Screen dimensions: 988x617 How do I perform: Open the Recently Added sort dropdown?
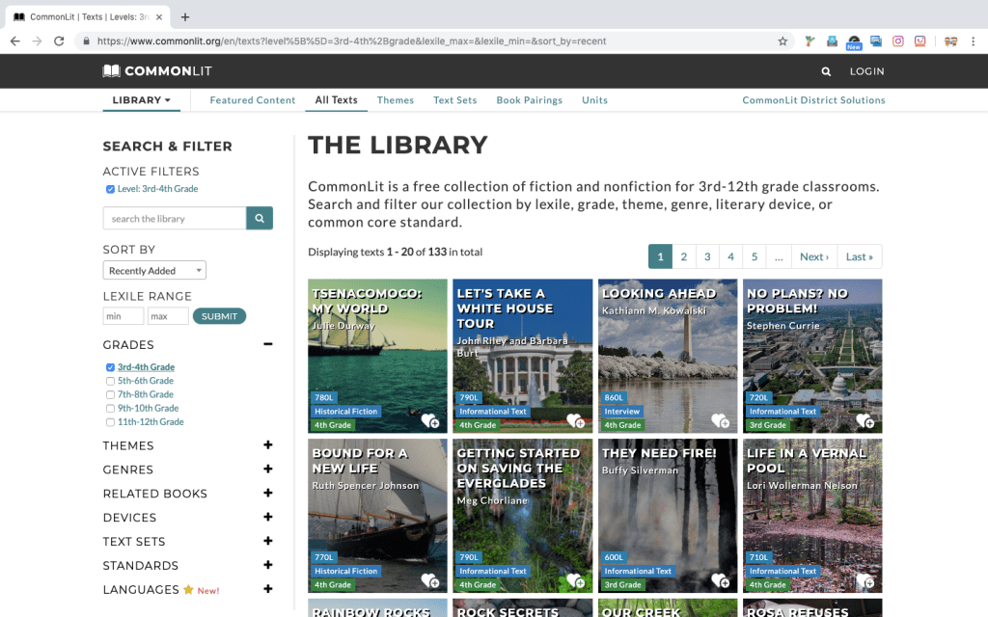154,271
